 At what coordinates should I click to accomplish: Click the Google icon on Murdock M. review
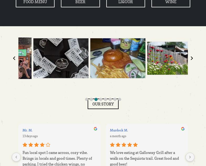(183, 129)
